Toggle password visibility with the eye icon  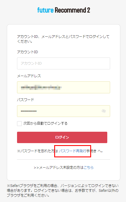(104, 111)
